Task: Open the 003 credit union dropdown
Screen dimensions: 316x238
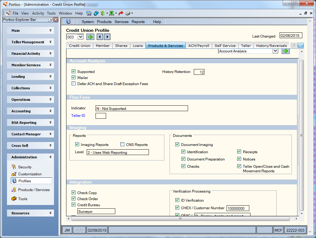Action: [80, 37]
